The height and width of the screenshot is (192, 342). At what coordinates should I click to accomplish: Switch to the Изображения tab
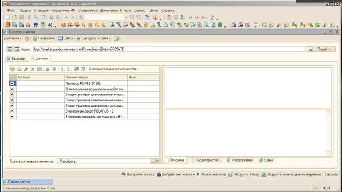point(240,160)
